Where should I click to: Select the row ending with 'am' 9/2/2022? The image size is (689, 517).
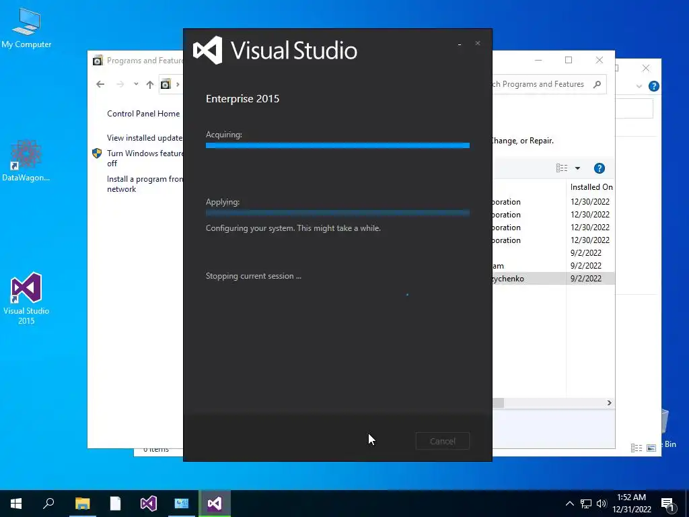553,265
